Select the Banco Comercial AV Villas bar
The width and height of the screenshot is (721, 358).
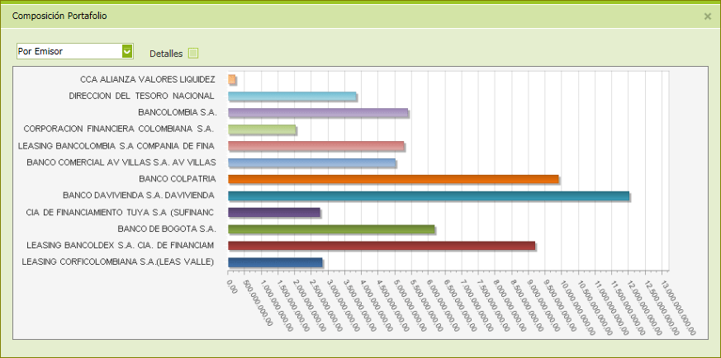(311, 162)
